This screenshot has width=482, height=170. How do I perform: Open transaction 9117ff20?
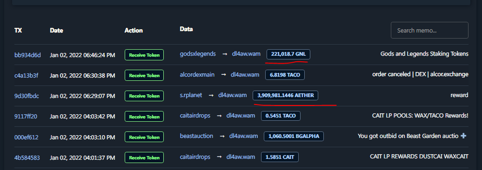click(x=26, y=117)
